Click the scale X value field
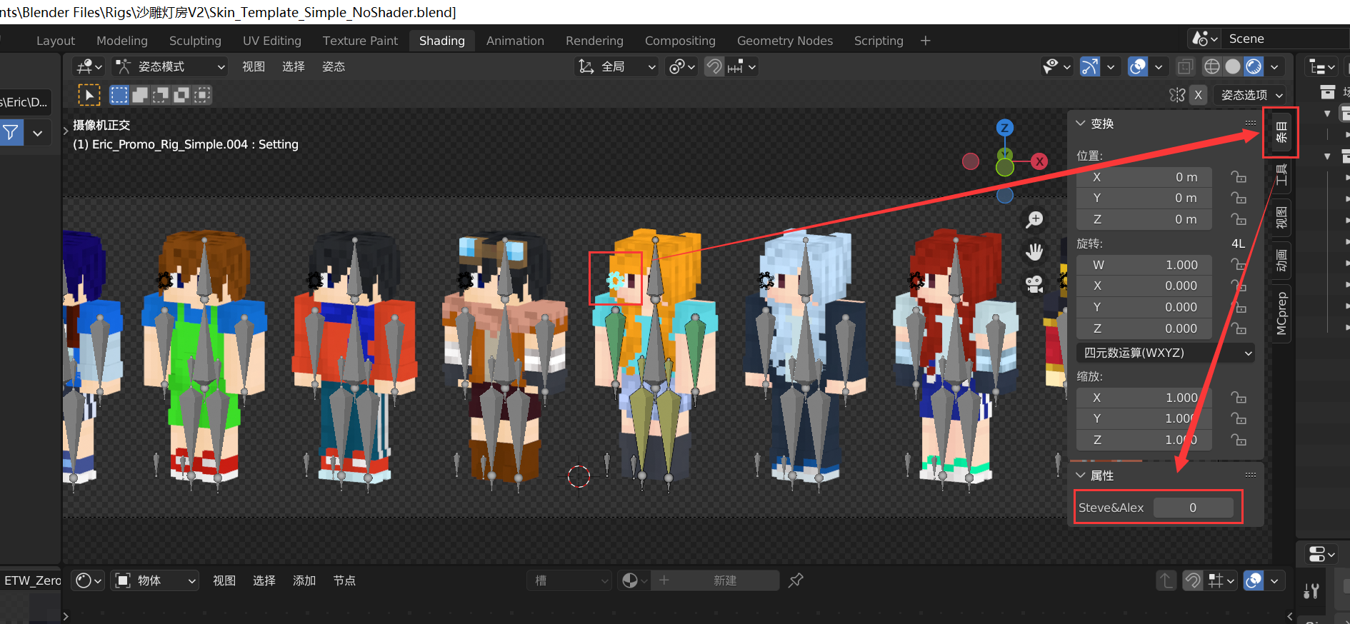Image resolution: width=1350 pixels, height=624 pixels. tap(1144, 398)
